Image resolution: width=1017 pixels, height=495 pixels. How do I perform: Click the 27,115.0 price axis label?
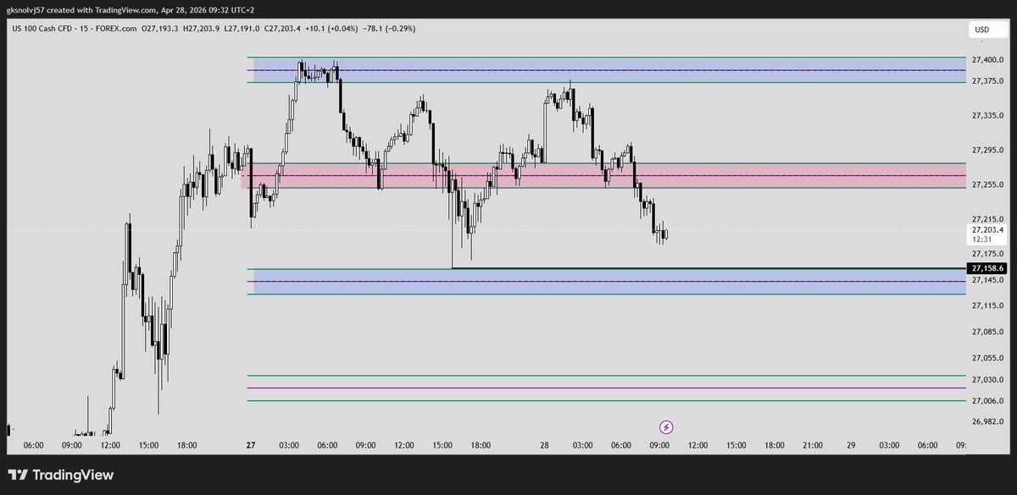[x=988, y=305]
